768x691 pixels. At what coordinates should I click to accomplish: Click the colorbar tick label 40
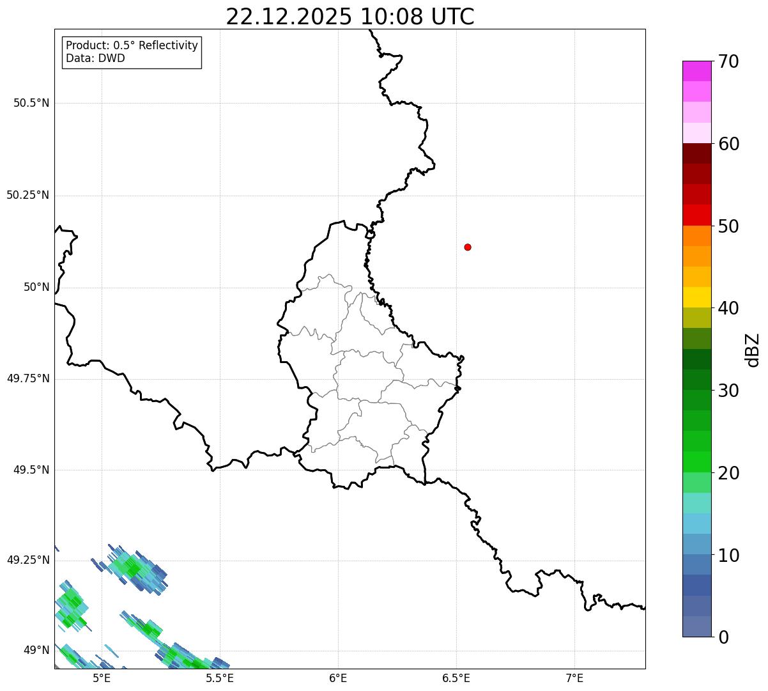point(729,308)
